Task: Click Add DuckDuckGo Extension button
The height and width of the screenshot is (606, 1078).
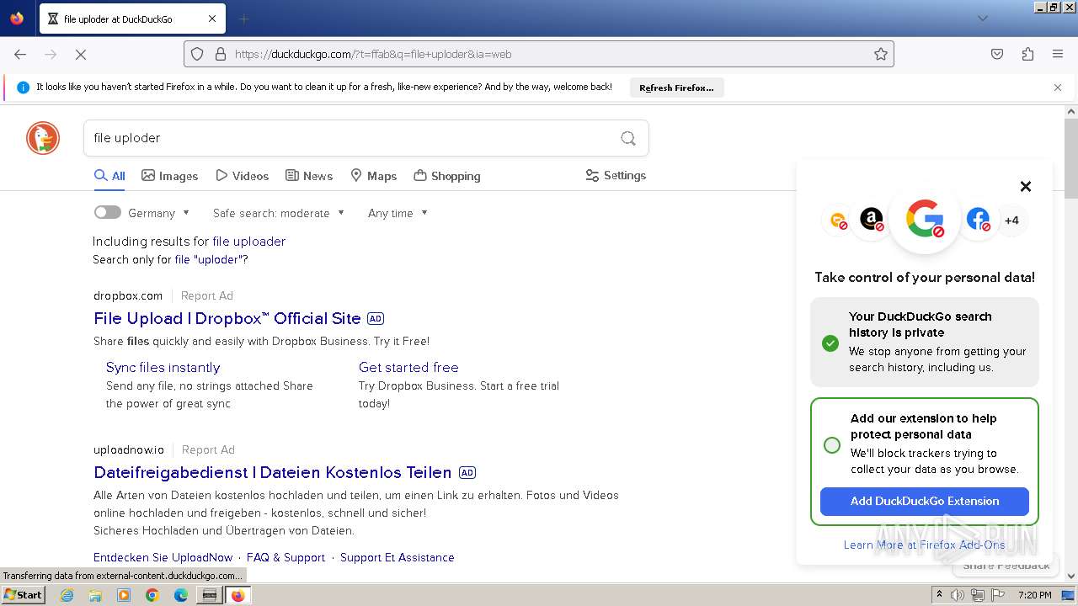Action: tap(925, 501)
